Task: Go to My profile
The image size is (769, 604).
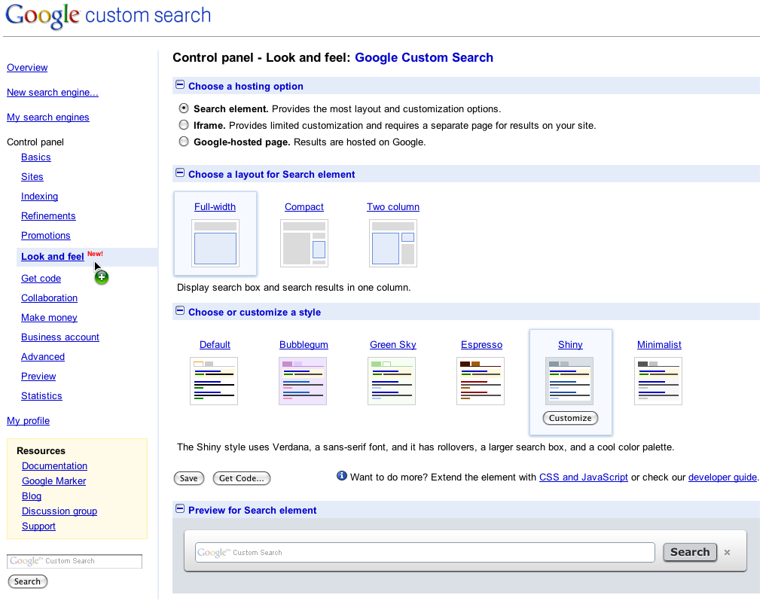Action: (x=28, y=421)
